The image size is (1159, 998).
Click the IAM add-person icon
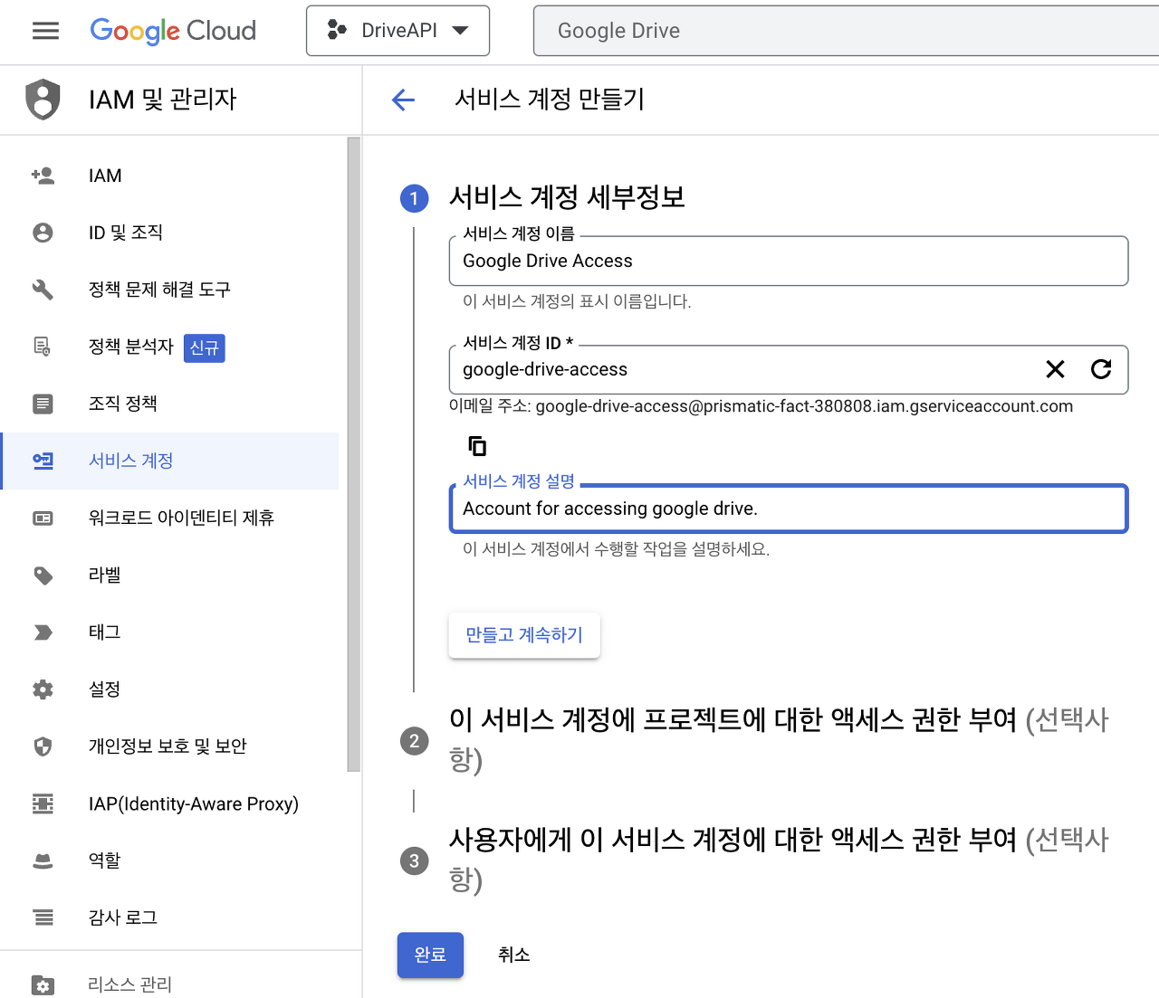click(x=43, y=176)
